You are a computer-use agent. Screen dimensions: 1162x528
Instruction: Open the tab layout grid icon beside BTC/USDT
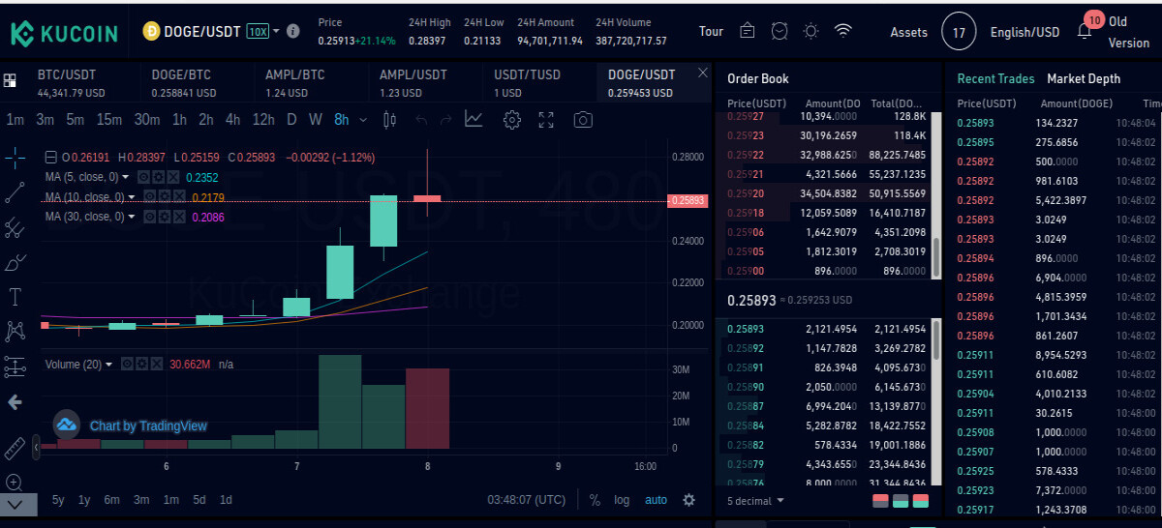tap(10, 82)
